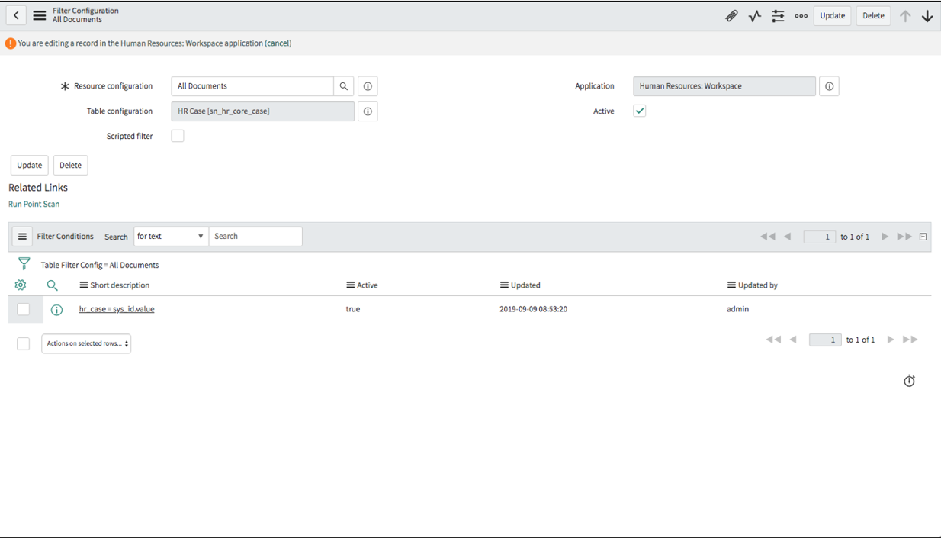
Task: Go to next page in bottom pager
Action: [890, 340]
